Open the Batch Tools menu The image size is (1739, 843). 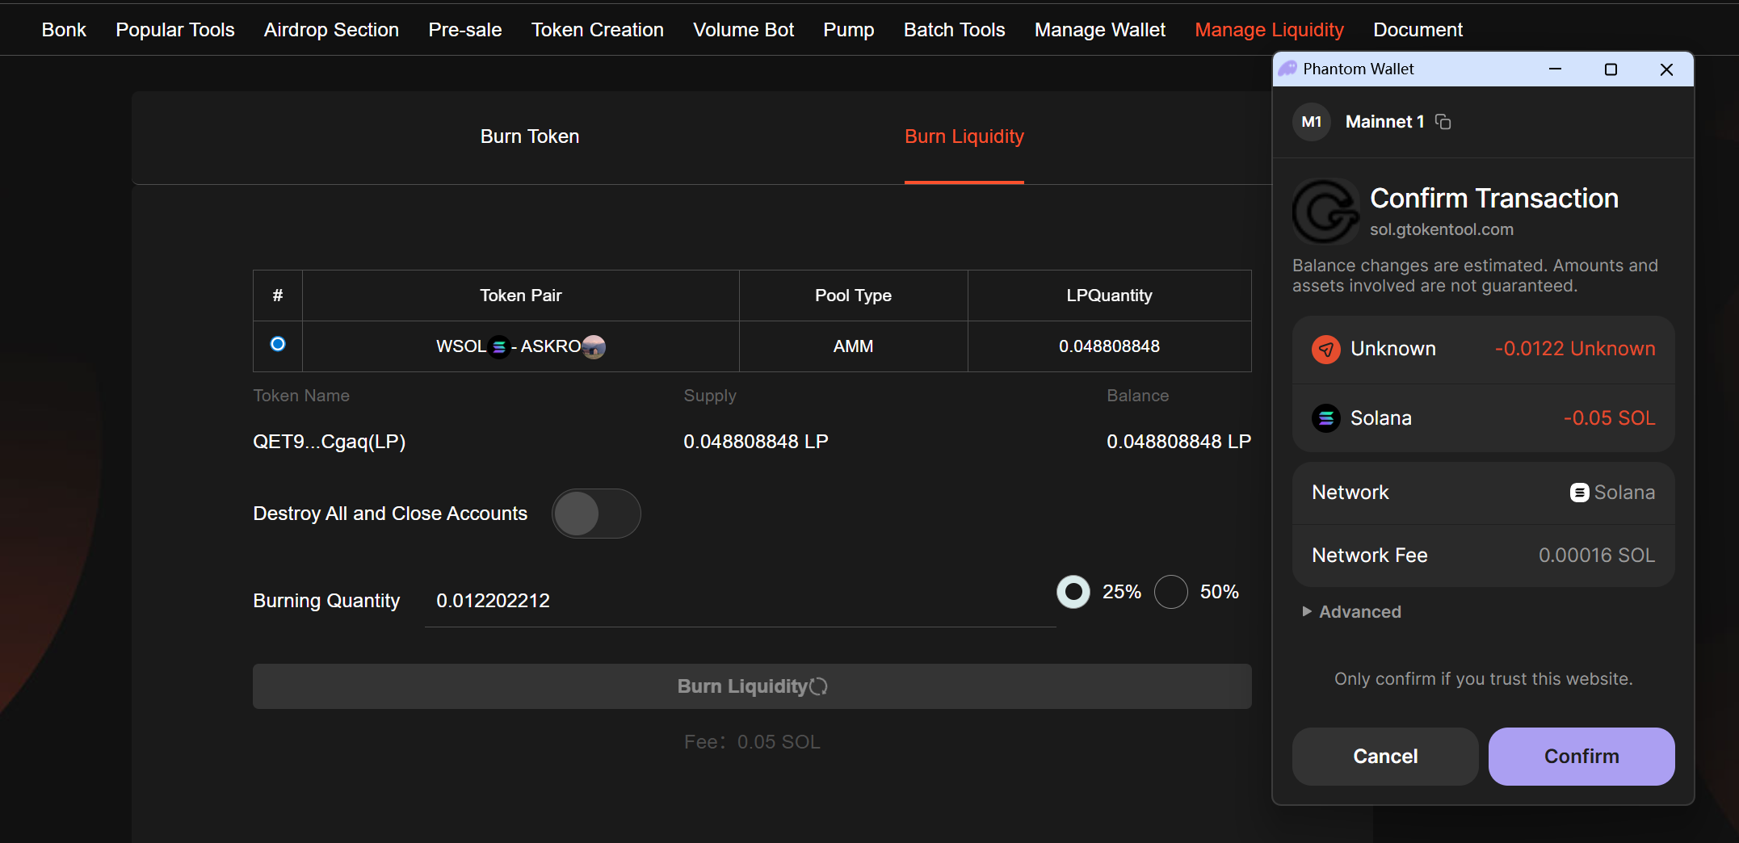954,30
